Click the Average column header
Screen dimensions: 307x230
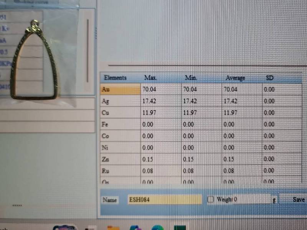235,78
